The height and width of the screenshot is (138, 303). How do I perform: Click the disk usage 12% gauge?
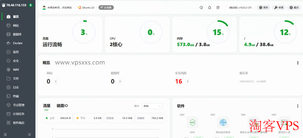coord(286,32)
